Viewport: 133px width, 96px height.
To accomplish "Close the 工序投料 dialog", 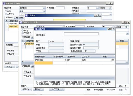I will tap(100, 16).
